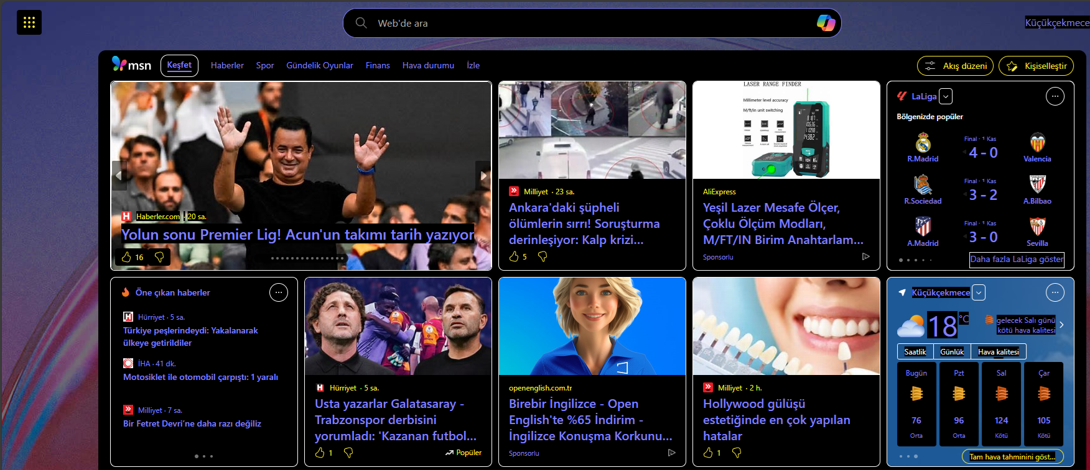Open Birebir İngilizce Open English ad title
Image resolution: width=1090 pixels, height=470 pixels.
(x=590, y=420)
